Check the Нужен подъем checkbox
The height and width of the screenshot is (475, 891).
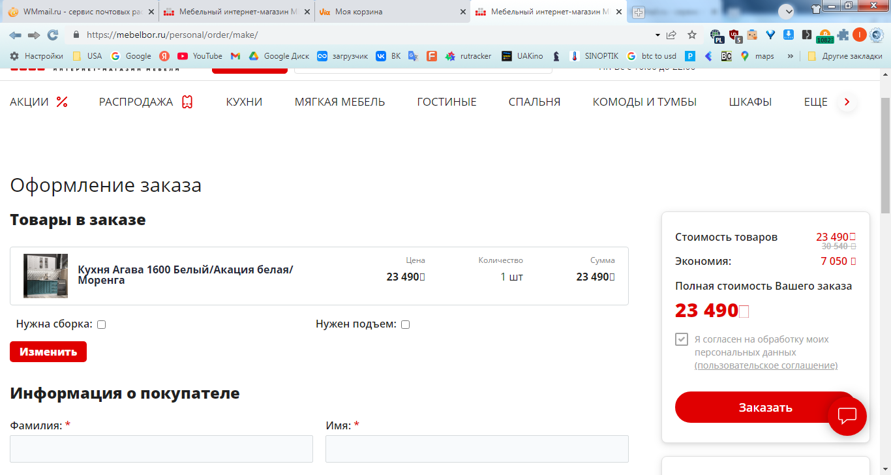pyautogui.click(x=405, y=324)
